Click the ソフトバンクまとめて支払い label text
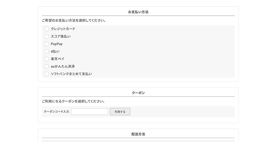The image size is (280, 142). (x=71, y=74)
